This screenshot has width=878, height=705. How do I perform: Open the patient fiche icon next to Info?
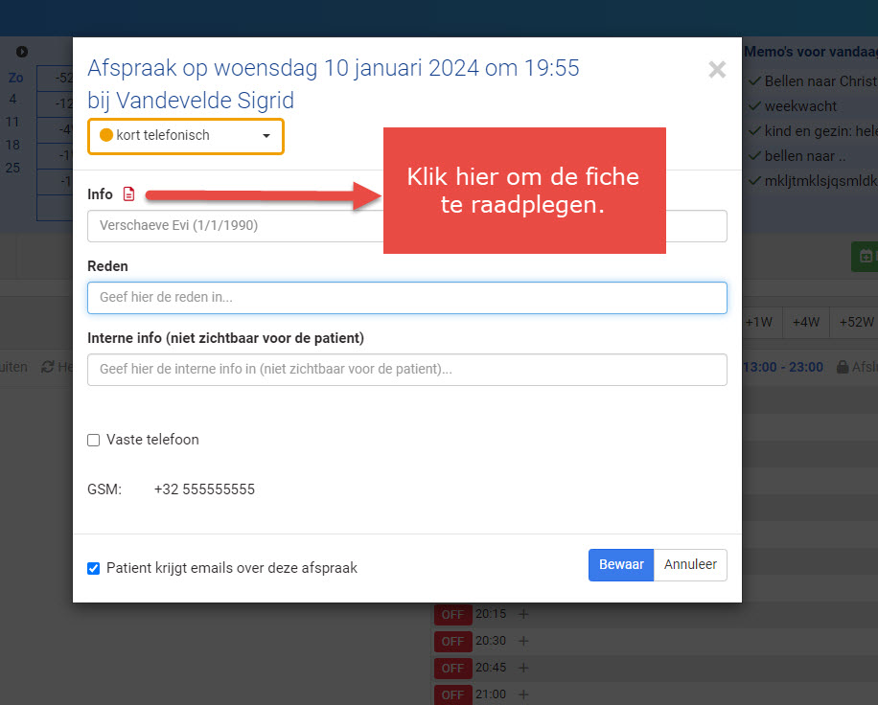pos(129,194)
